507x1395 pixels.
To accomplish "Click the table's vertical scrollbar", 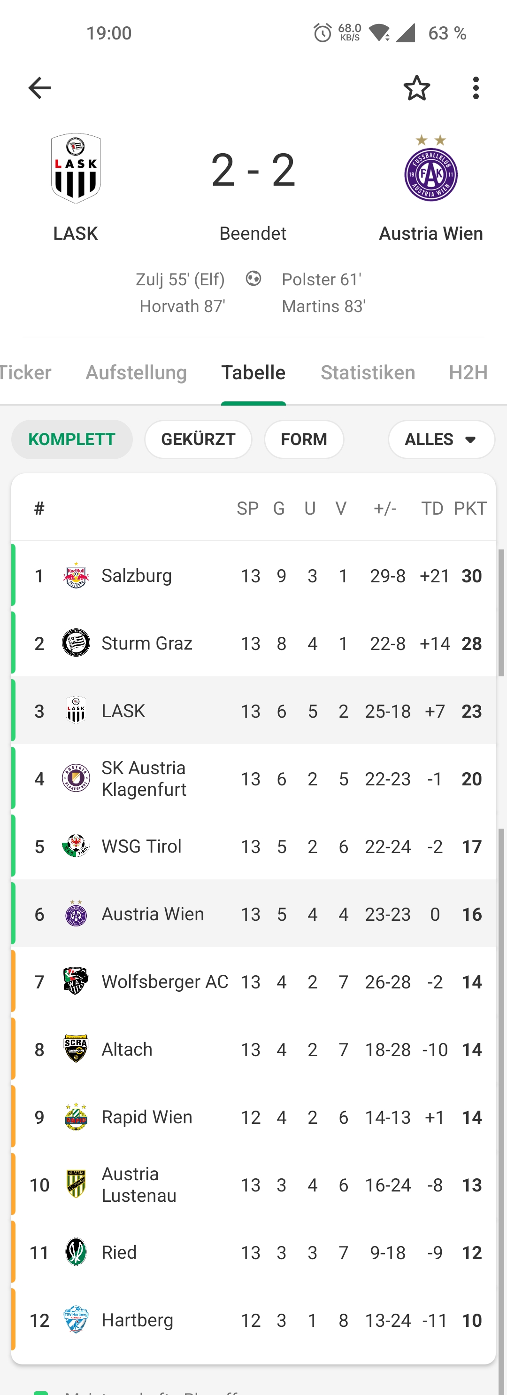I will click(501, 612).
